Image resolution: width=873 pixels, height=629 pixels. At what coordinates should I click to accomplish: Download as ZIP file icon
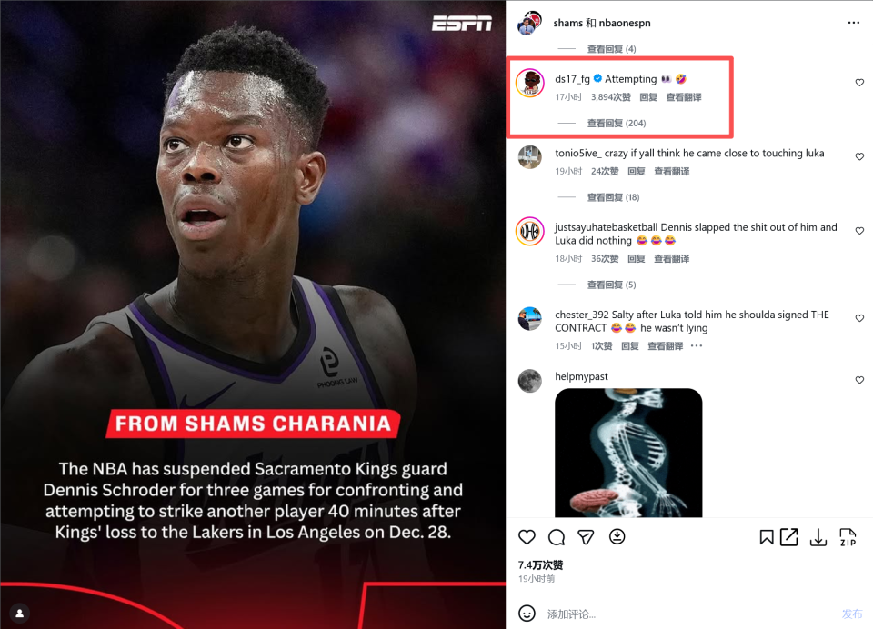(848, 537)
